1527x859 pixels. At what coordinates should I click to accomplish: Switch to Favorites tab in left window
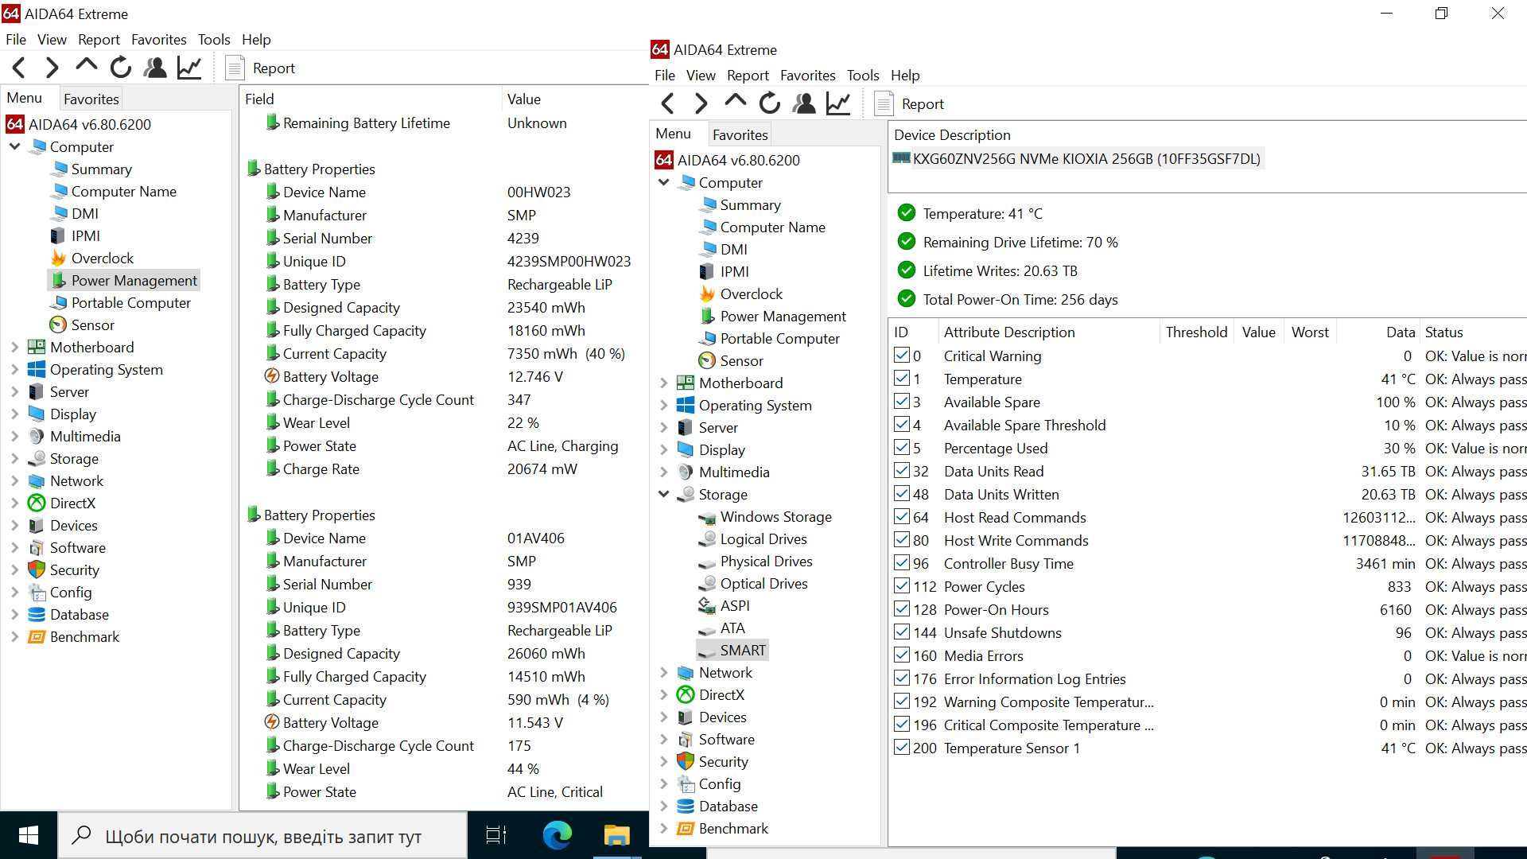pos(91,99)
